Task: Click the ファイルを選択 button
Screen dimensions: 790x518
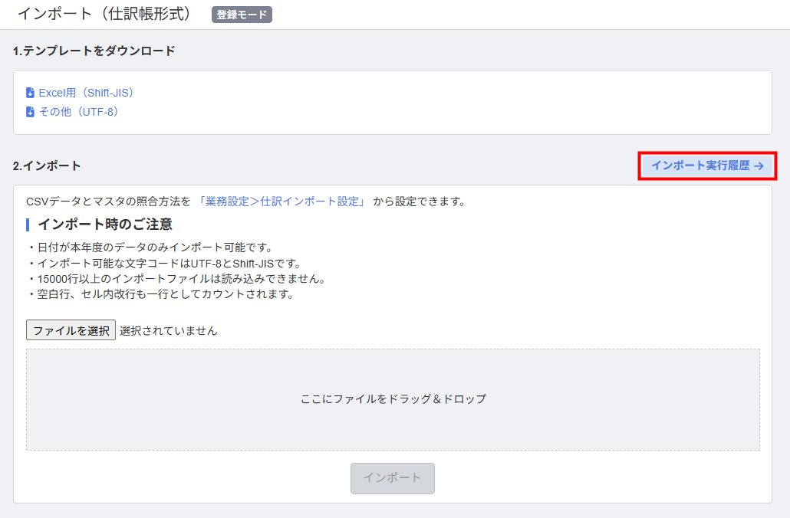Action: (71, 330)
